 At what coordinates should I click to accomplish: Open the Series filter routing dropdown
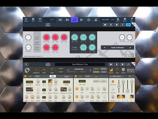point(96,76)
